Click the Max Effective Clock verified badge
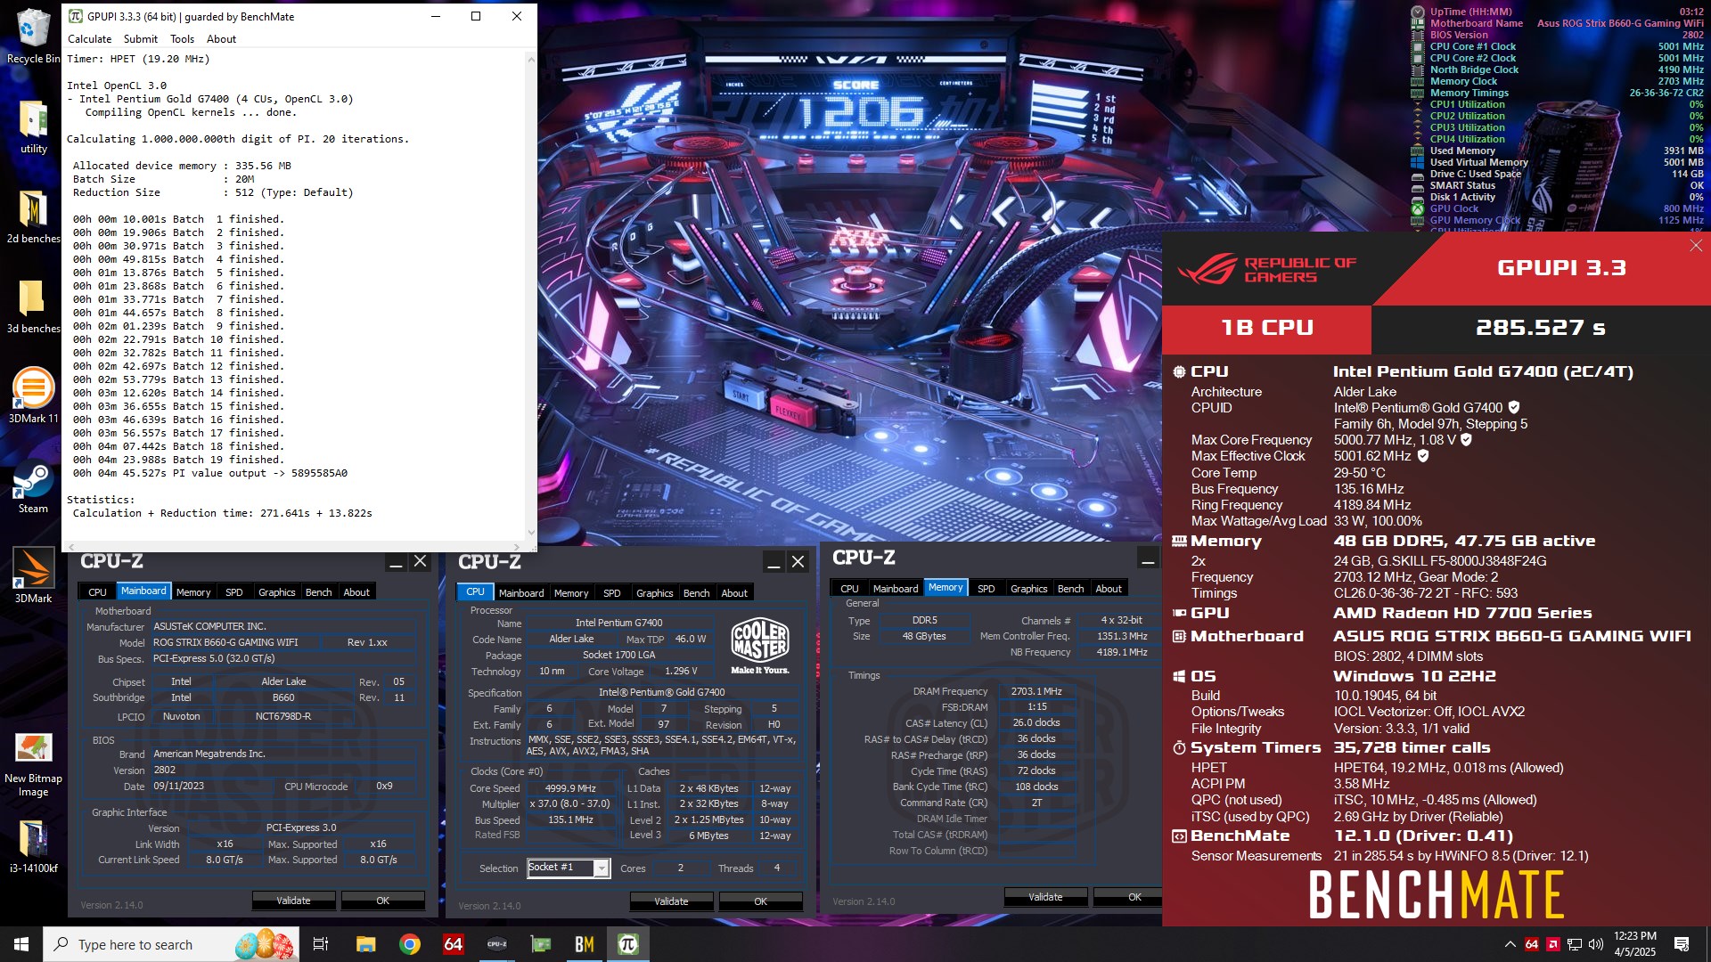 1423,456
